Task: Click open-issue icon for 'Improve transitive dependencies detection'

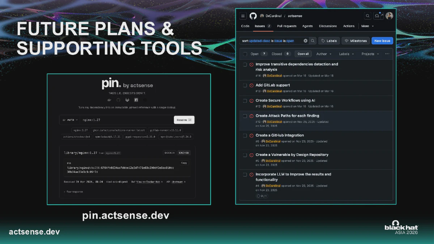Action: [x=251, y=64]
